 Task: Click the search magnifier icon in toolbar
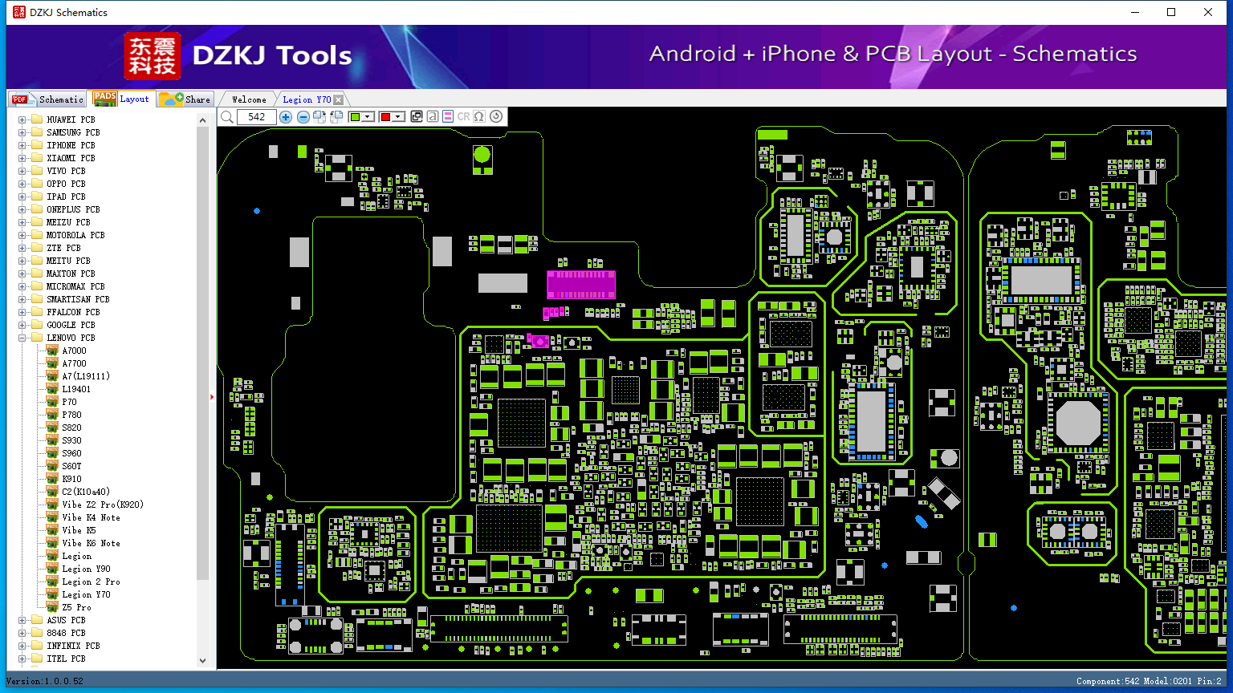(x=227, y=117)
